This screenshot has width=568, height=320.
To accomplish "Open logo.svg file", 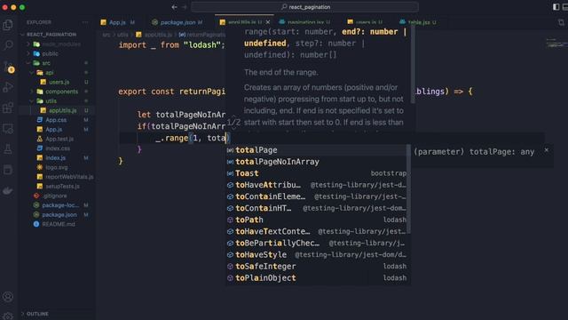I will coord(57,167).
